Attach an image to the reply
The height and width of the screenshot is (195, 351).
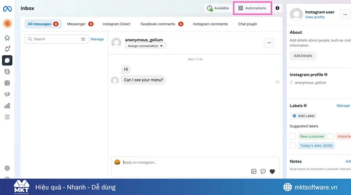(253, 172)
